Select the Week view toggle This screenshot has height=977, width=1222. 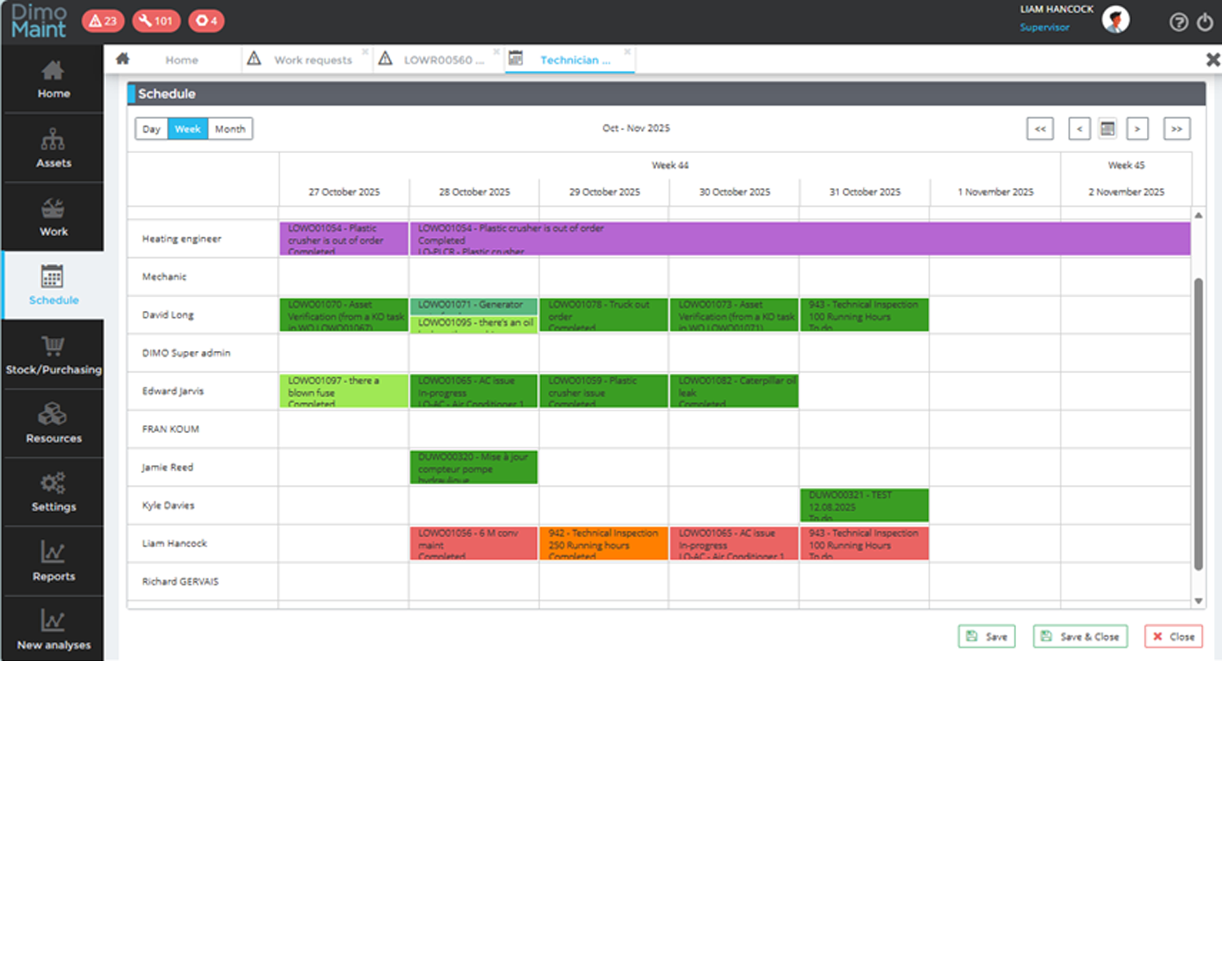pyautogui.click(x=187, y=129)
